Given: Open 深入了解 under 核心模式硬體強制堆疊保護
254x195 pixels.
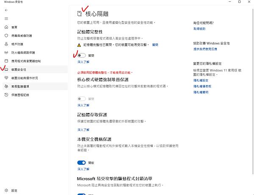Looking at the screenshot, I should 83,105.
